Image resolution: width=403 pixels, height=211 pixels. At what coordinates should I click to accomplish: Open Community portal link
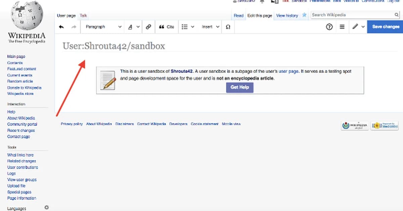22,124
